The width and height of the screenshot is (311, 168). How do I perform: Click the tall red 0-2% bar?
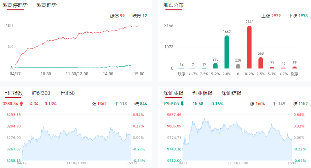(x=249, y=47)
